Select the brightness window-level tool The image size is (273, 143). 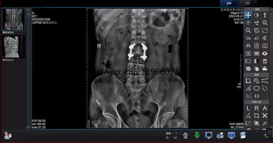pyautogui.click(x=248, y=23)
